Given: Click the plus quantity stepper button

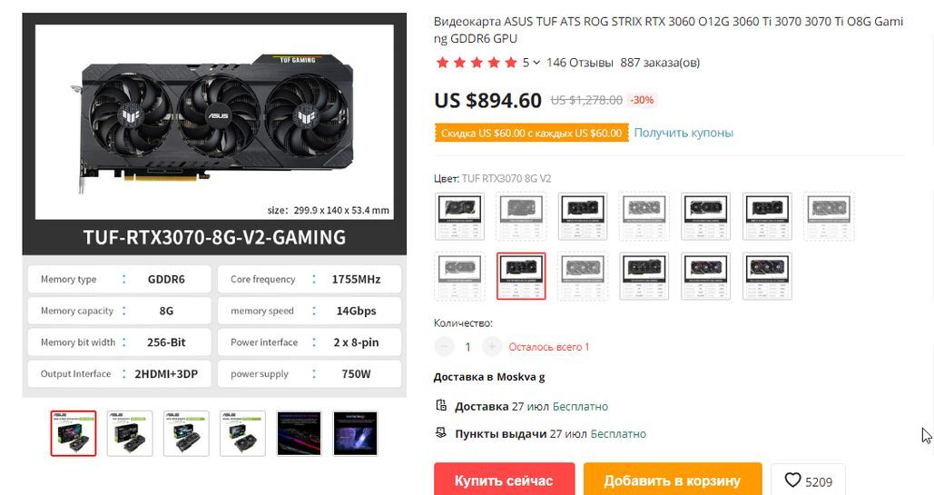Looking at the screenshot, I should [x=491, y=347].
